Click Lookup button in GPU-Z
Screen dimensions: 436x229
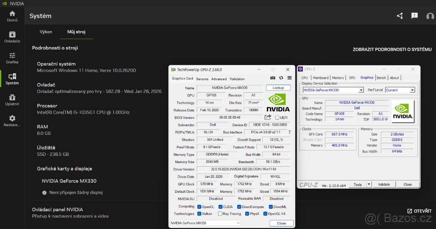coord(278,88)
